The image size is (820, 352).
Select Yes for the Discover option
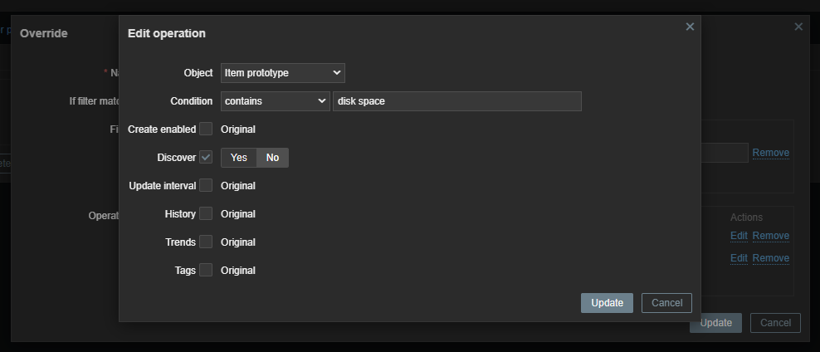(x=239, y=158)
